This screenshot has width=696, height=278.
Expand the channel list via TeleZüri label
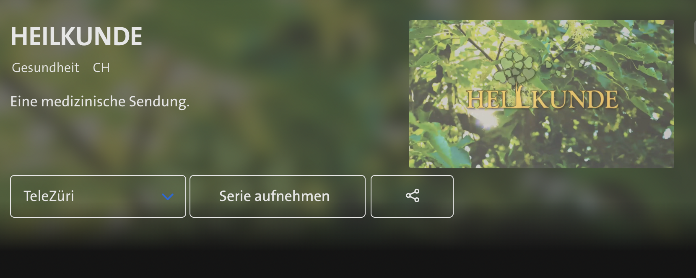click(49, 196)
